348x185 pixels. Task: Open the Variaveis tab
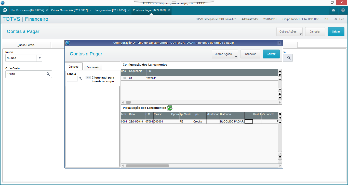93,67
